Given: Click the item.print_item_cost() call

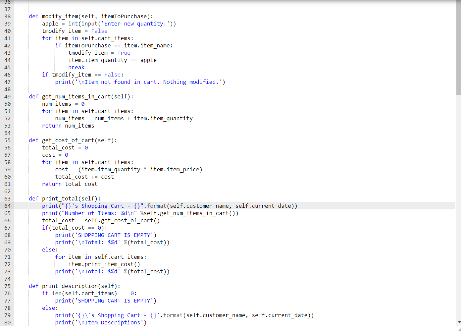Looking at the screenshot, I should pos(104,264).
